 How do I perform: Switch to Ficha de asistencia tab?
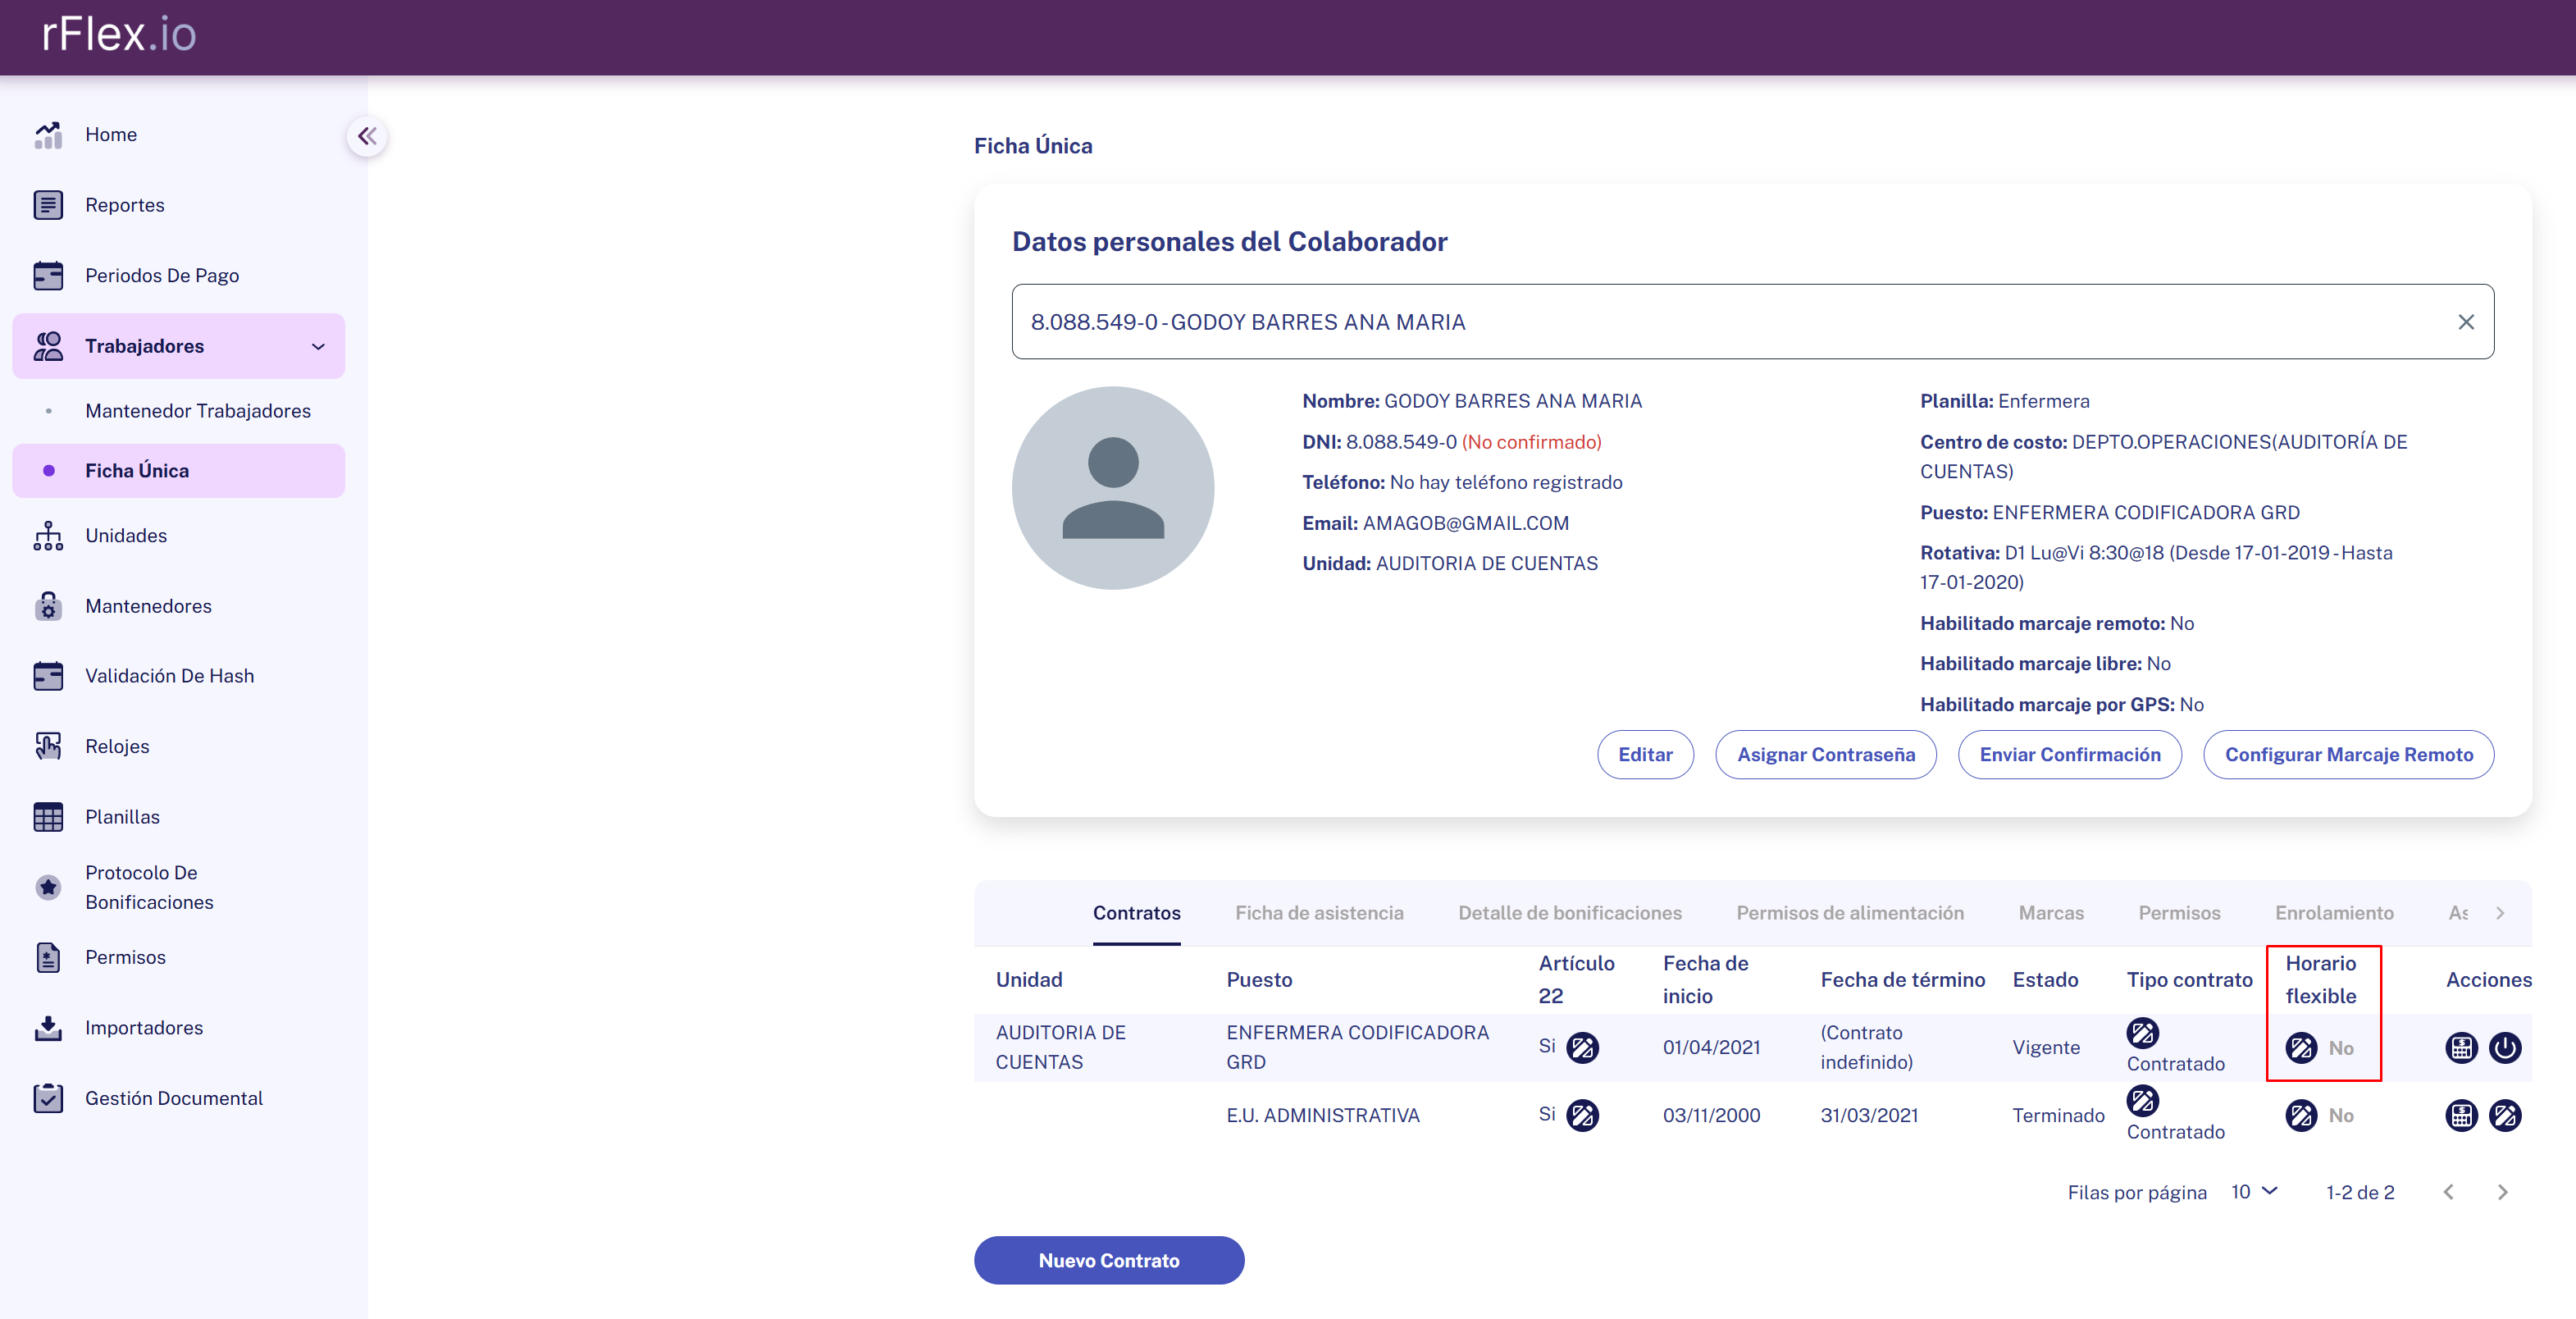(1318, 912)
